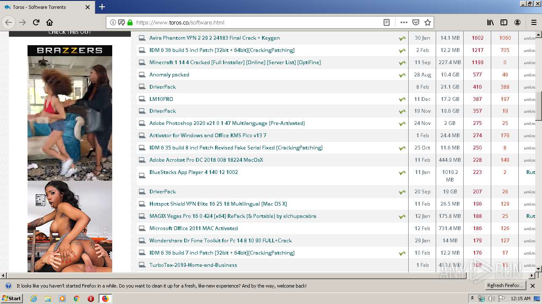Open the LM10PRO torrent link
Viewport: 542px width, 304px height.
click(x=161, y=99)
